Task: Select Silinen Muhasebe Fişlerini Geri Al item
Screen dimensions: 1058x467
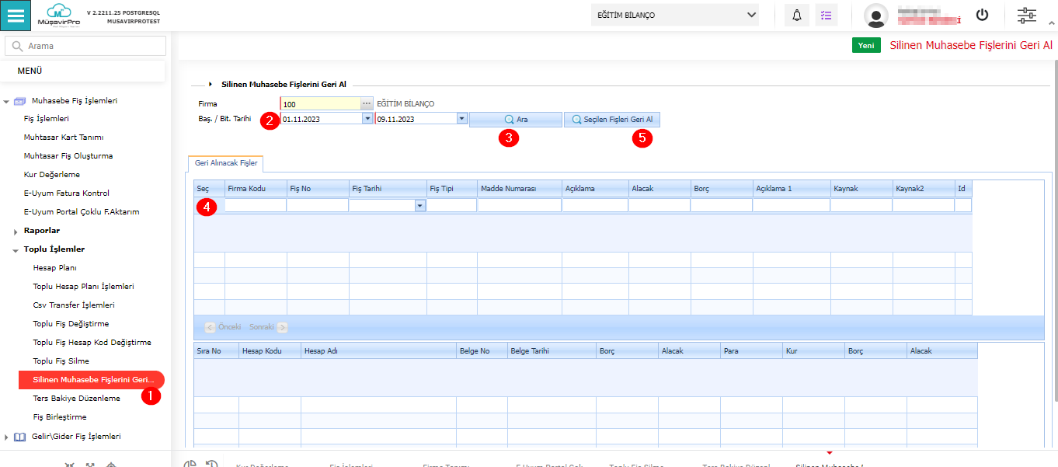Action: 91,380
